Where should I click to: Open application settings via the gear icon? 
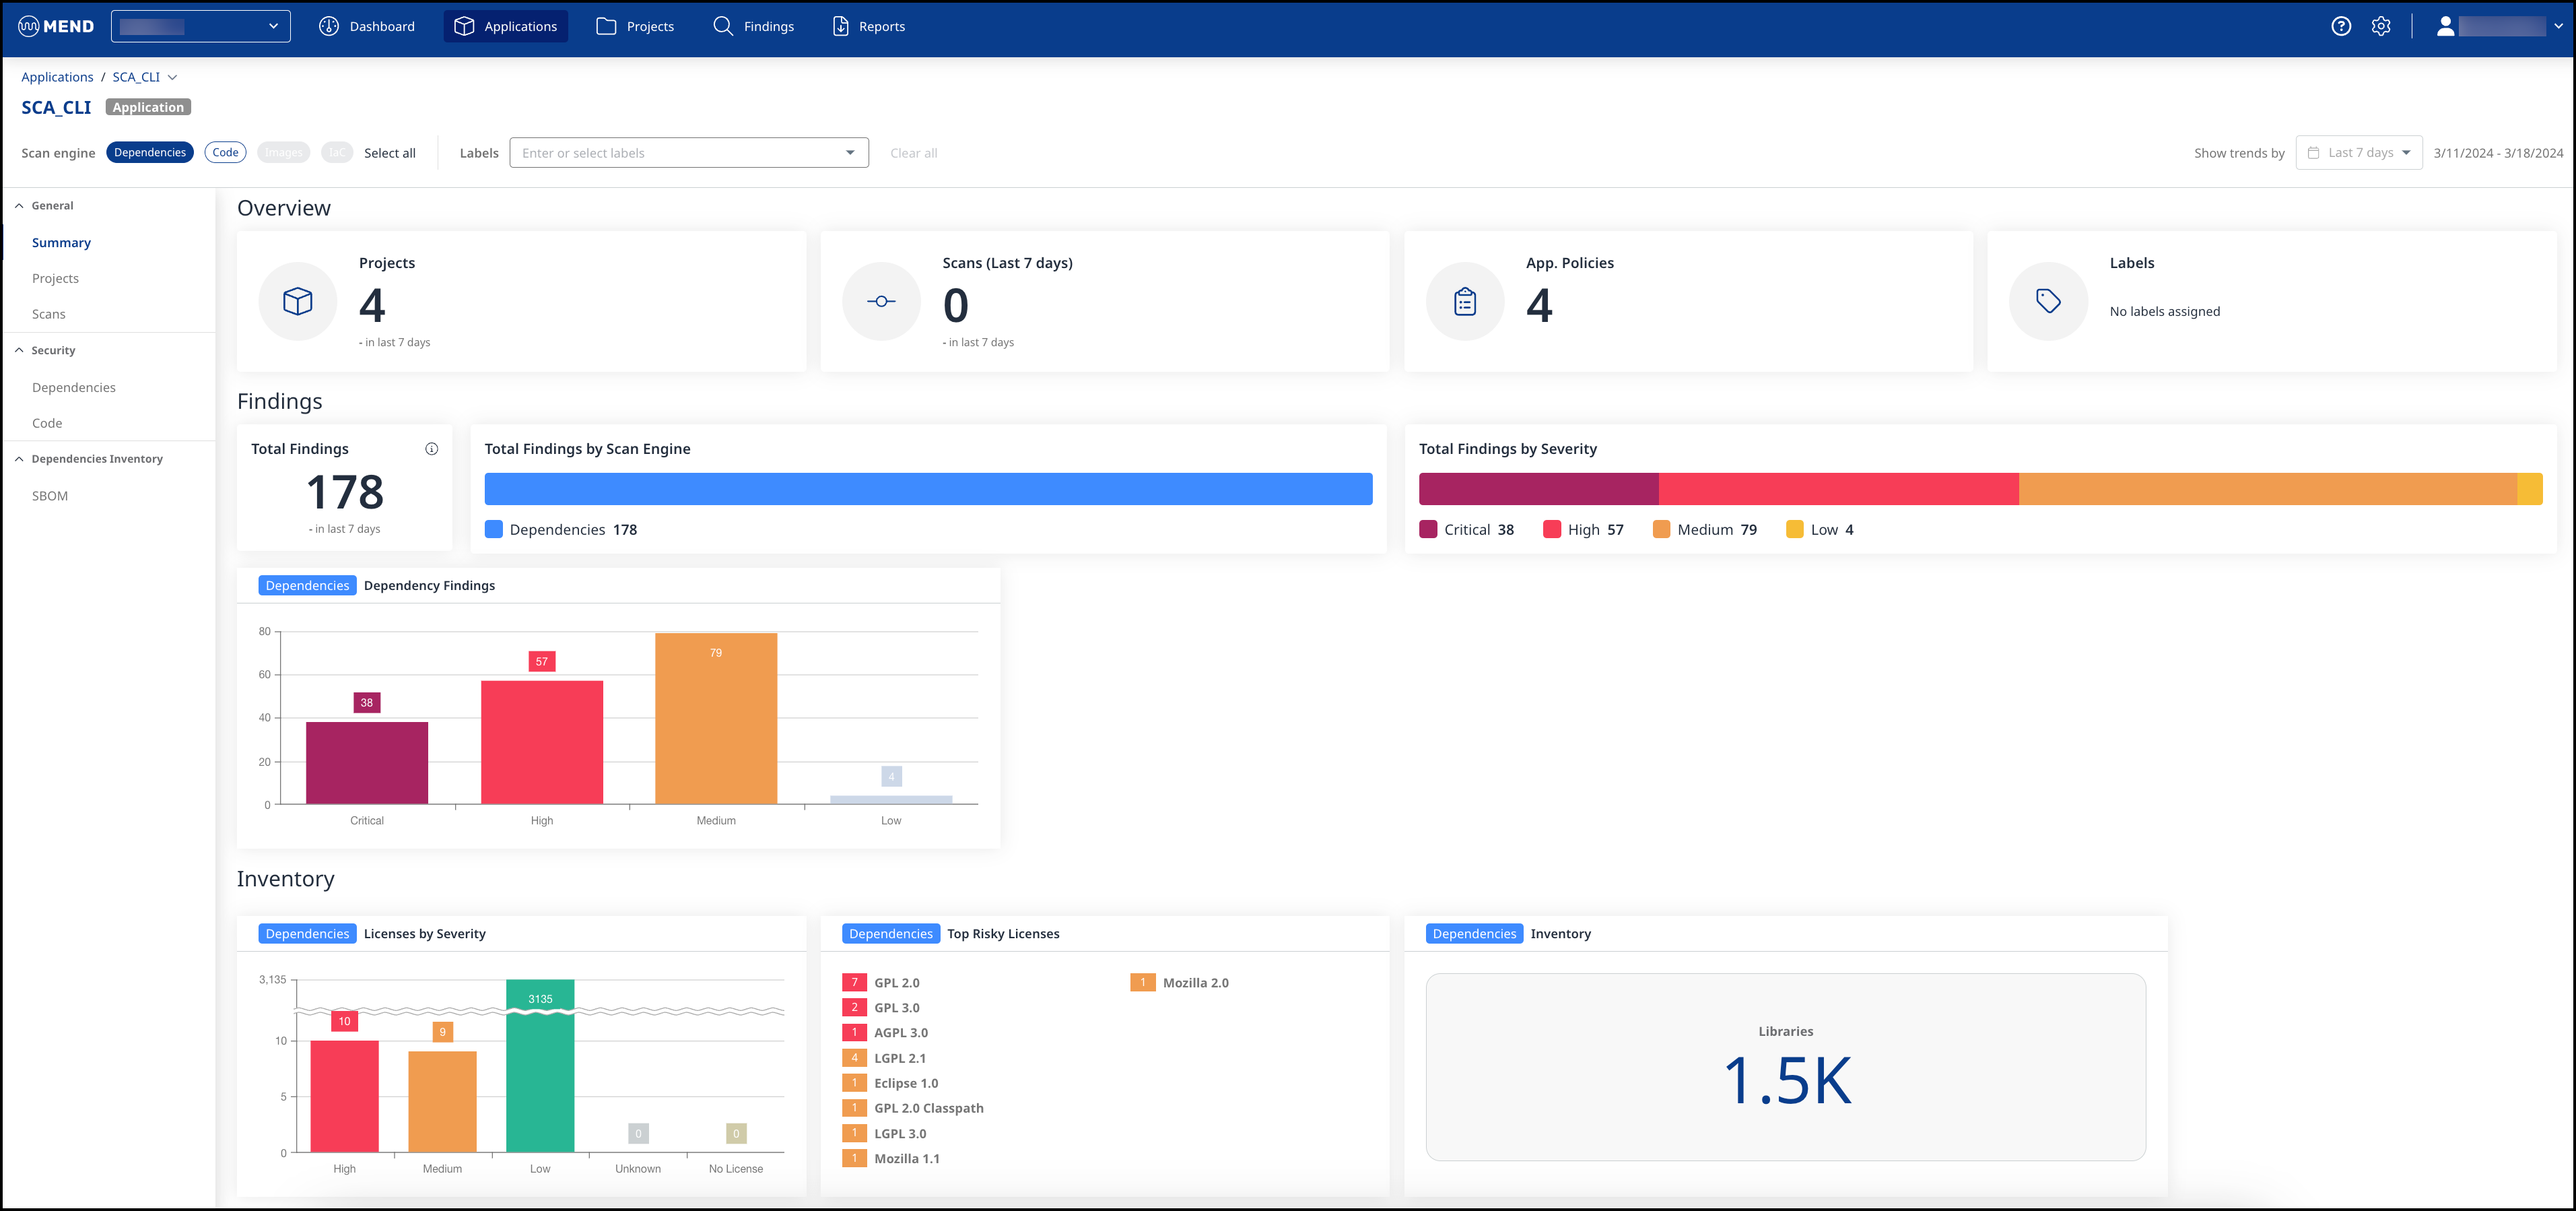click(2381, 26)
